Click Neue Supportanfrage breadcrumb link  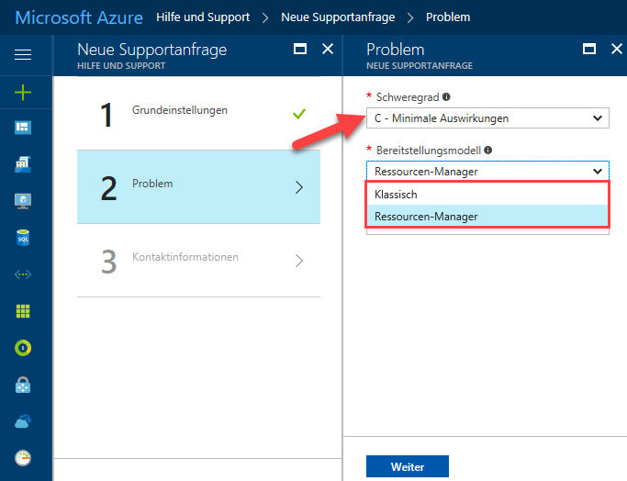click(338, 17)
